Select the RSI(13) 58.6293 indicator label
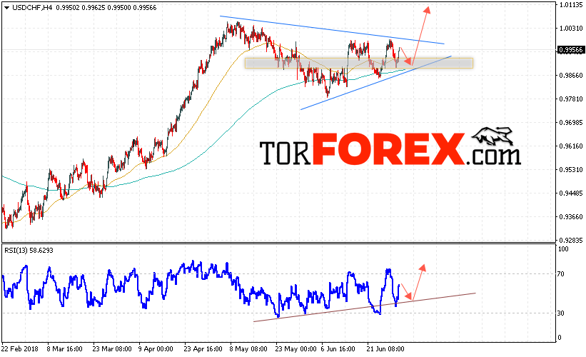This screenshot has height=357, width=586. (29, 251)
